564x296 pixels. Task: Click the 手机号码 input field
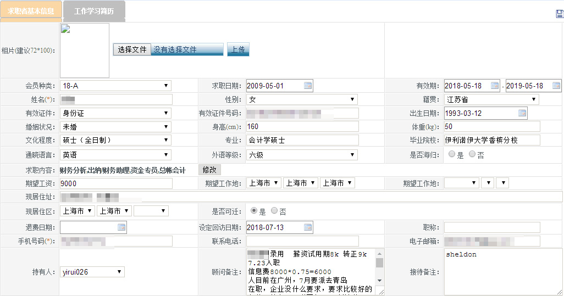coord(116,241)
